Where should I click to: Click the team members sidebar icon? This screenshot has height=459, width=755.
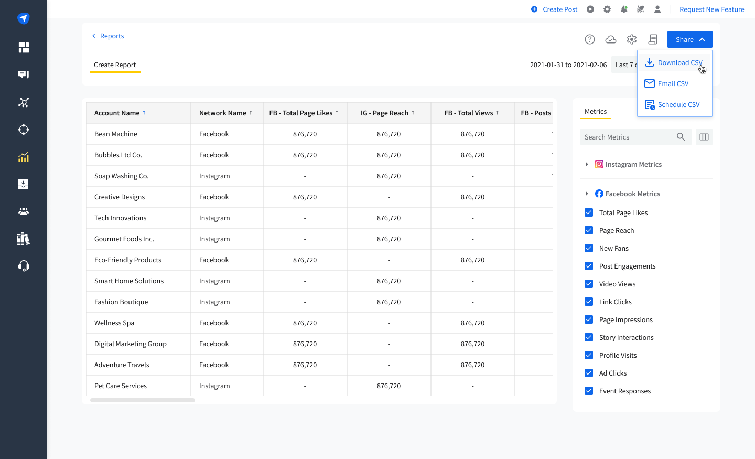pyautogui.click(x=24, y=211)
